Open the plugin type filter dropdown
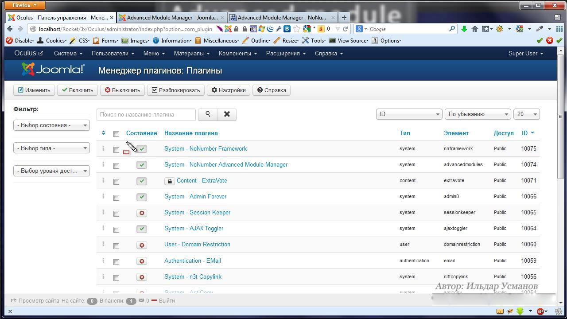Viewport: 567px width, 319px height. [x=51, y=148]
